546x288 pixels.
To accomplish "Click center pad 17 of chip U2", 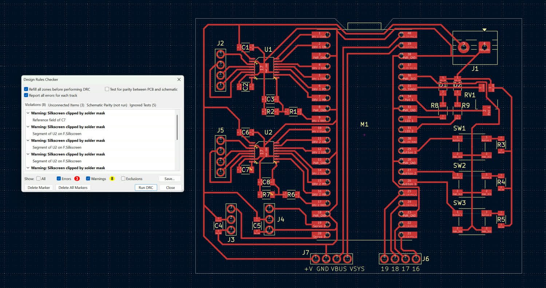I will click(262, 152).
